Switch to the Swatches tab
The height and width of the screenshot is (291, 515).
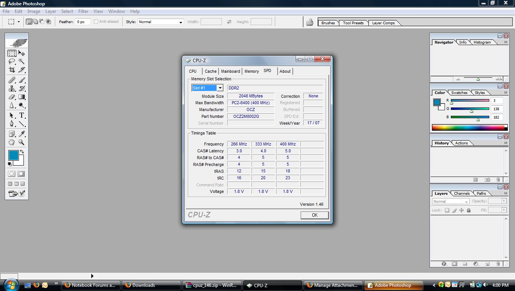click(459, 92)
